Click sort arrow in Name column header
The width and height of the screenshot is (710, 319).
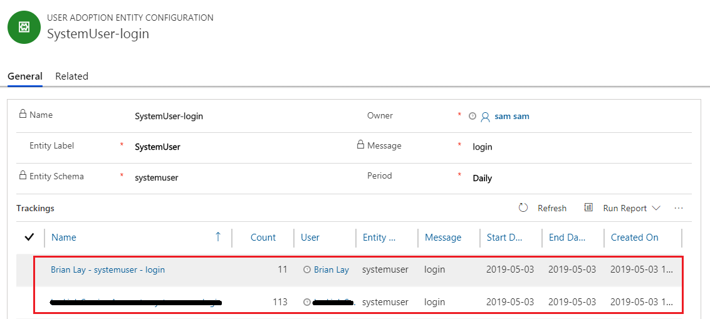218,237
